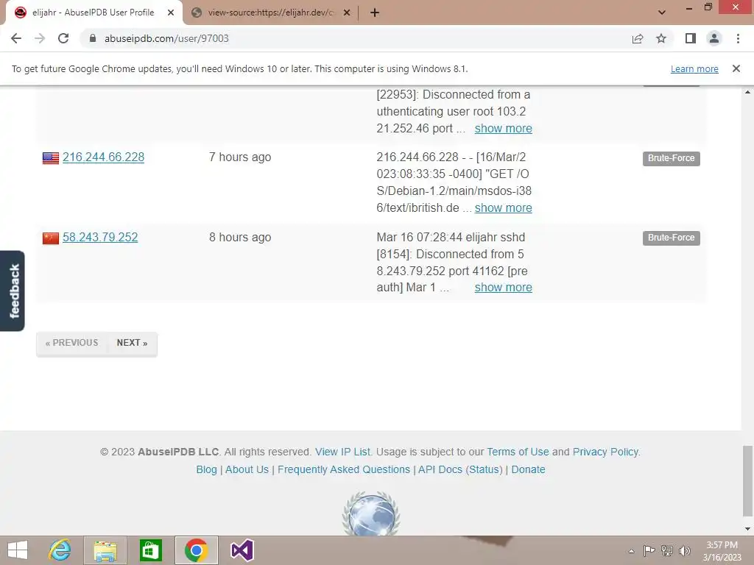Show hidden system tray icons

point(631,551)
